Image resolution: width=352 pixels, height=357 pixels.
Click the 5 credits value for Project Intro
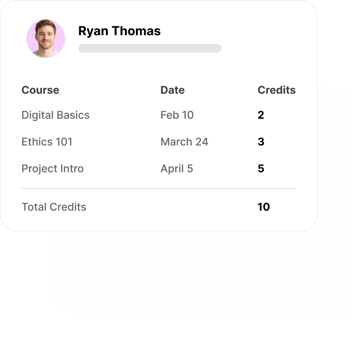pos(261,169)
